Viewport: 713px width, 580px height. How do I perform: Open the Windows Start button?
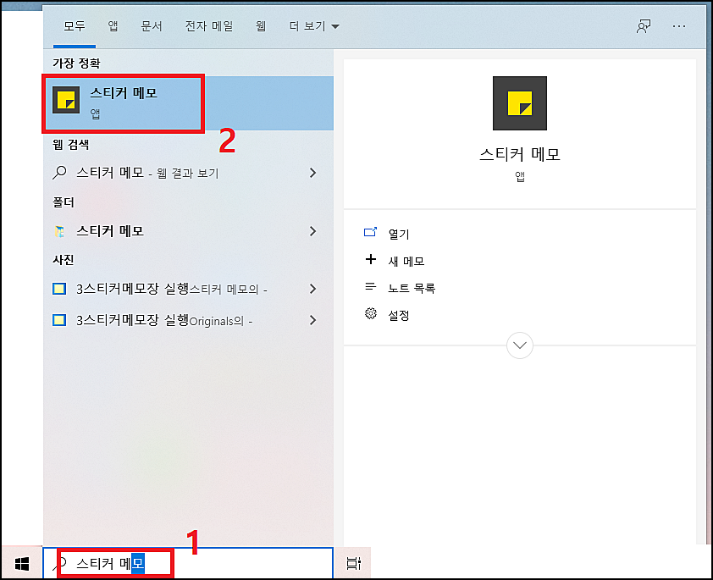coord(22,564)
